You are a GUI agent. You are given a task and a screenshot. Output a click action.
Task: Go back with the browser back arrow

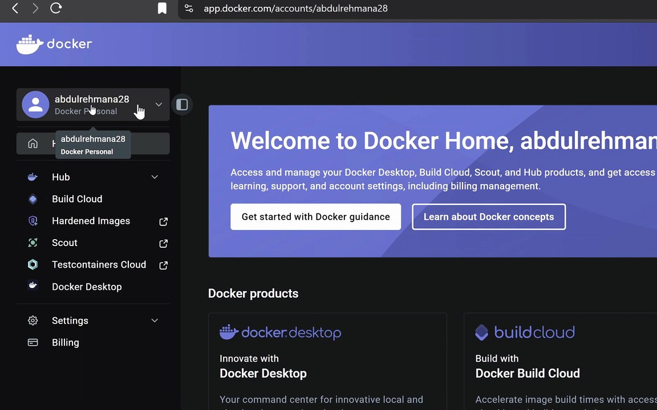click(x=15, y=8)
